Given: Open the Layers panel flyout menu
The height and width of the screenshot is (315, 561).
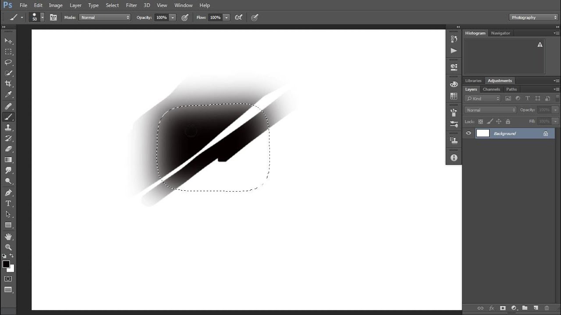Looking at the screenshot, I should point(557,89).
